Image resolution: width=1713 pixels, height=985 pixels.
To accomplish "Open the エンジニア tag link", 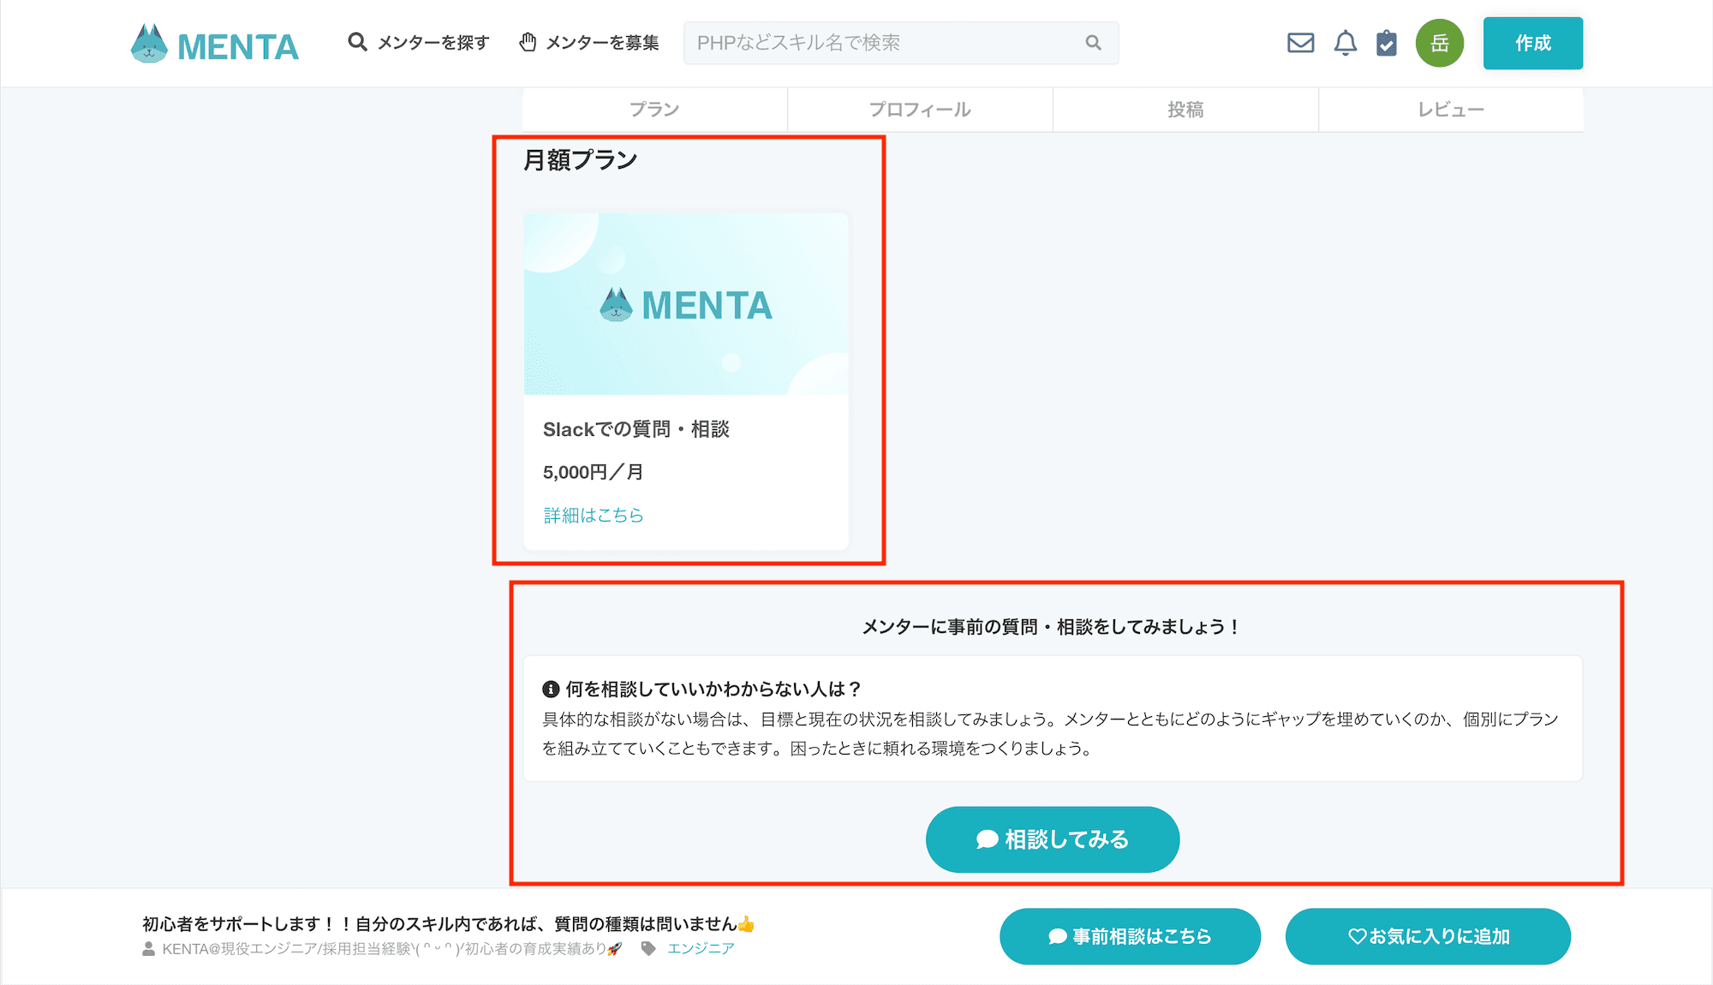I will tap(701, 948).
